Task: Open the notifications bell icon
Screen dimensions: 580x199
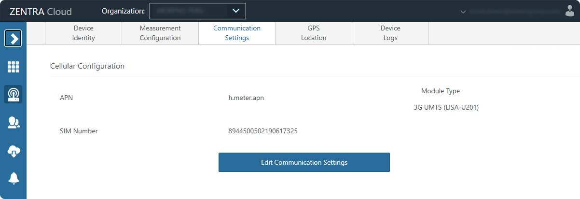Action: (x=13, y=178)
